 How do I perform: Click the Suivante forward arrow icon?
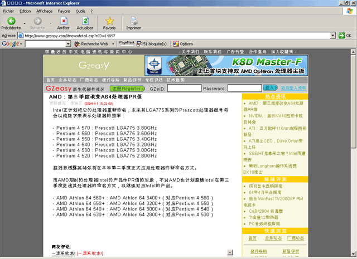[37, 21]
